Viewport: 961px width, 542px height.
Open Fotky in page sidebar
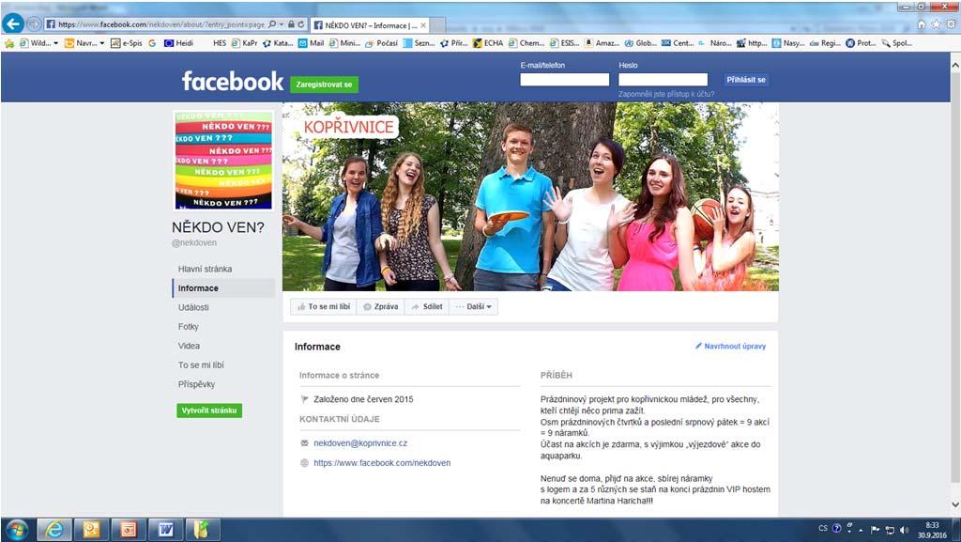[188, 327]
